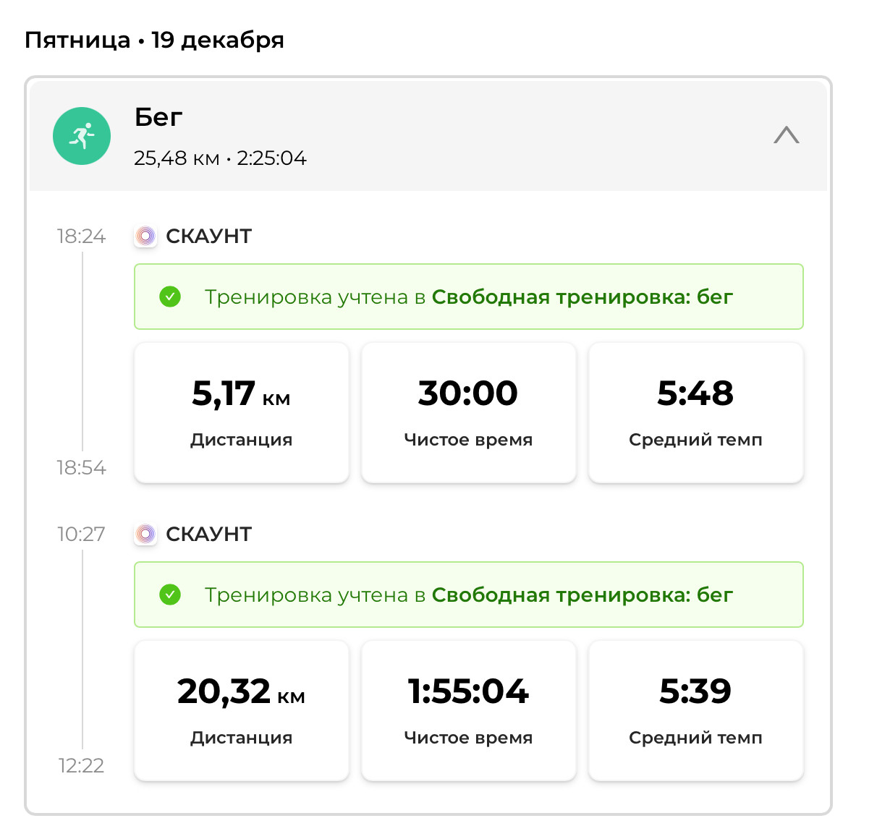The height and width of the screenshot is (839, 877).
Task: Click the green checkmark in the 18:24 workout banner
Action: pyautogui.click(x=170, y=297)
